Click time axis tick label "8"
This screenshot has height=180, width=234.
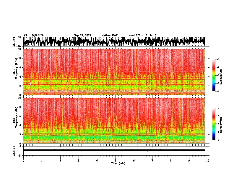pyautogui.click(x=171, y=161)
